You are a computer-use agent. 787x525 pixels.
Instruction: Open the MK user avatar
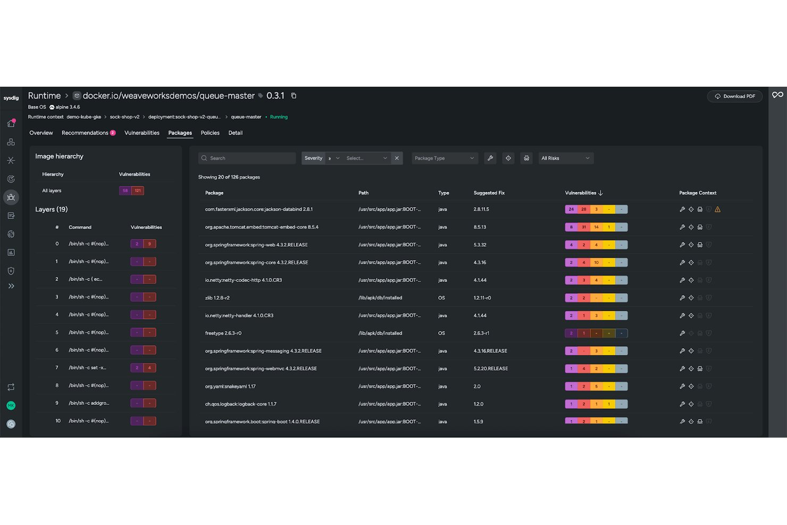[11, 406]
